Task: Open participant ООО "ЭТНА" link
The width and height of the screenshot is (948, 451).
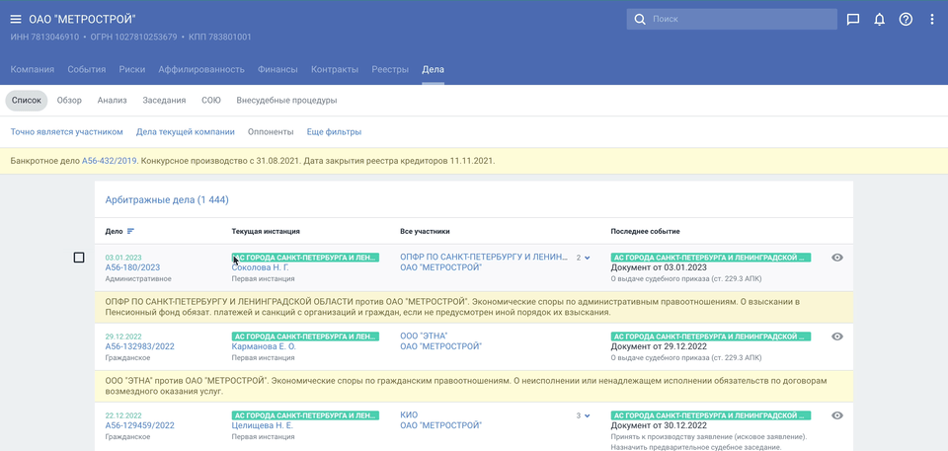Action: pyautogui.click(x=424, y=336)
